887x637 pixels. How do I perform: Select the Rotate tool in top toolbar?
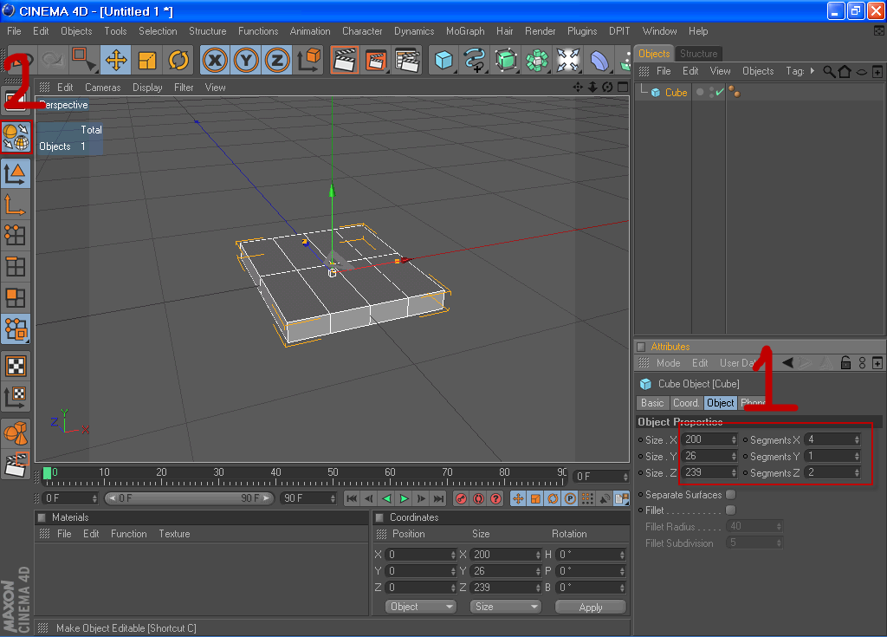point(178,60)
